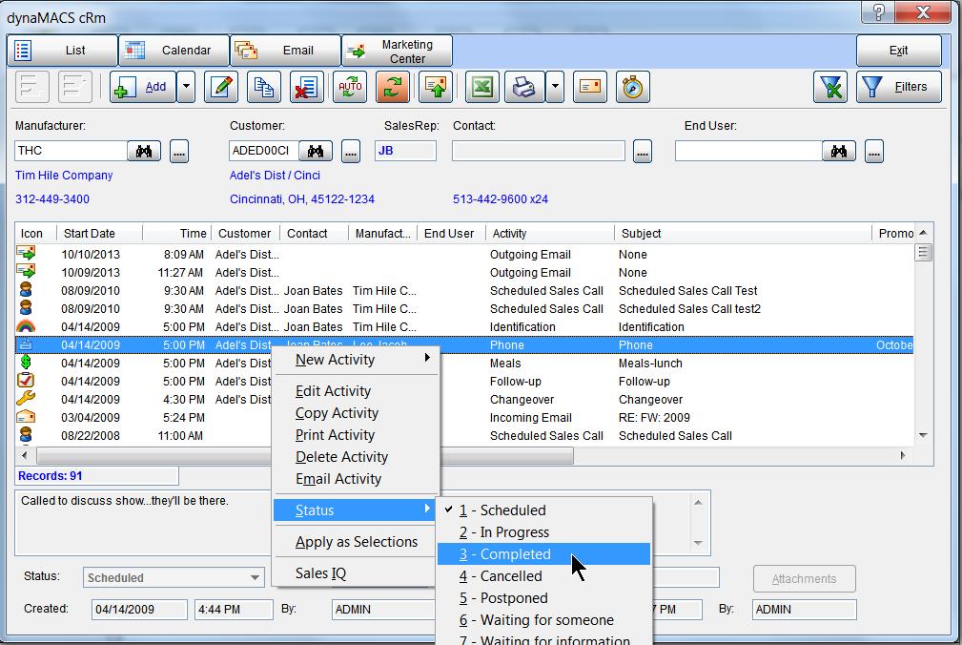
Task: Click the Customer field containing ADED00CI
Action: (x=264, y=151)
